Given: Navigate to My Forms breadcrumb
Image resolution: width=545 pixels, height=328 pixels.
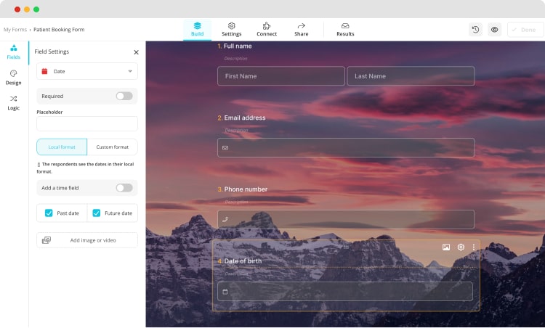Looking at the screenshot, I should [x=14, y=30].
